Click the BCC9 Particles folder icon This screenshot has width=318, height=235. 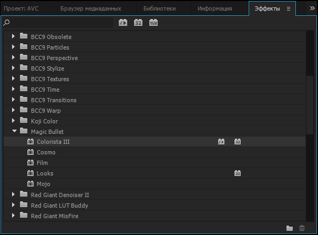[24, 46]
